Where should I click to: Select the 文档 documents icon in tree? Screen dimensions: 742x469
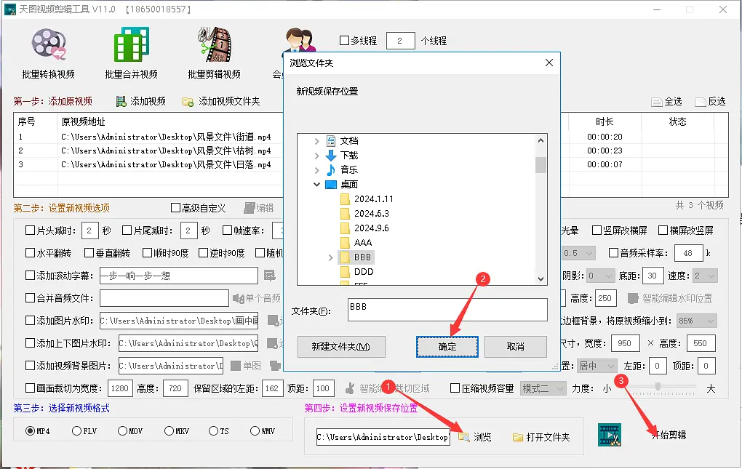click(x=331, y=141)
